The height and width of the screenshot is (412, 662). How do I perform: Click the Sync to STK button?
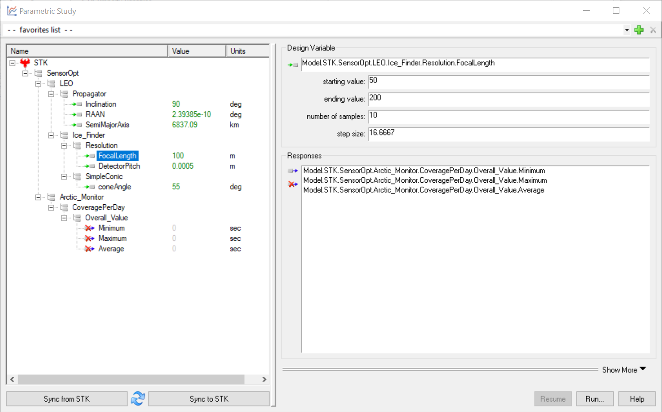(209, 399)
